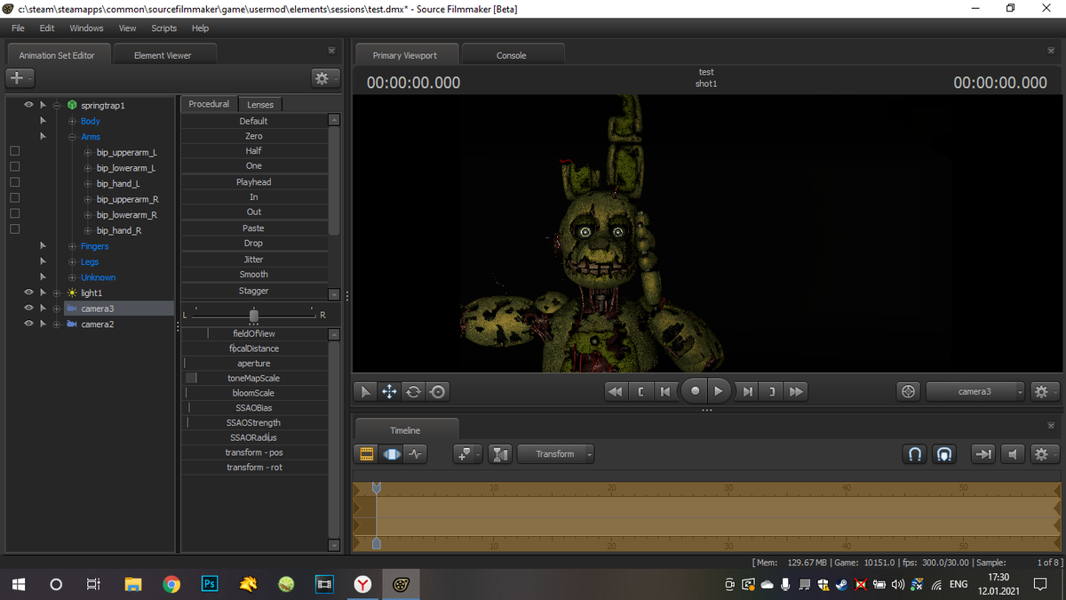The image size is (1066, 600).
Task: Toggle the toneMapScale checkbox
Action: click(x=190, y=377)
